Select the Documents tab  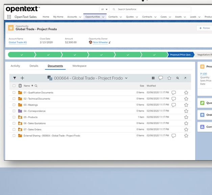coord(55,66)
